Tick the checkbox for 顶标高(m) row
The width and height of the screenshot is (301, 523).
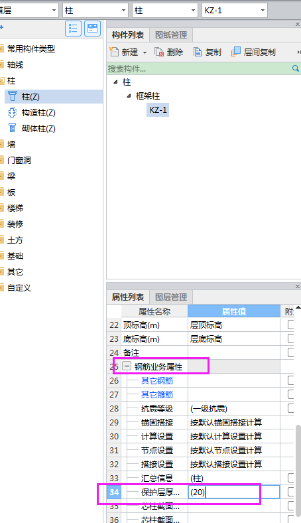pyautogui.click(x=290, y=325)
